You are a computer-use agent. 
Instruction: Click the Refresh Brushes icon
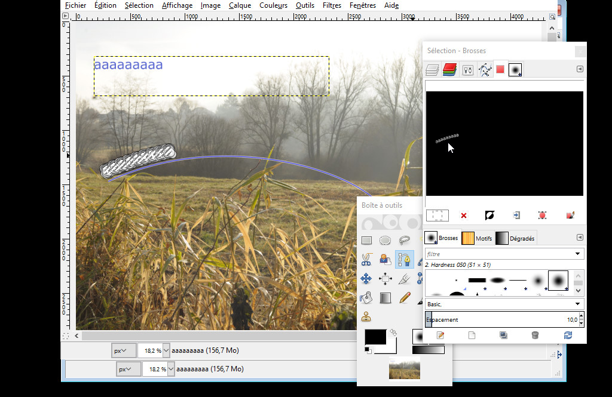coord(568,335)
